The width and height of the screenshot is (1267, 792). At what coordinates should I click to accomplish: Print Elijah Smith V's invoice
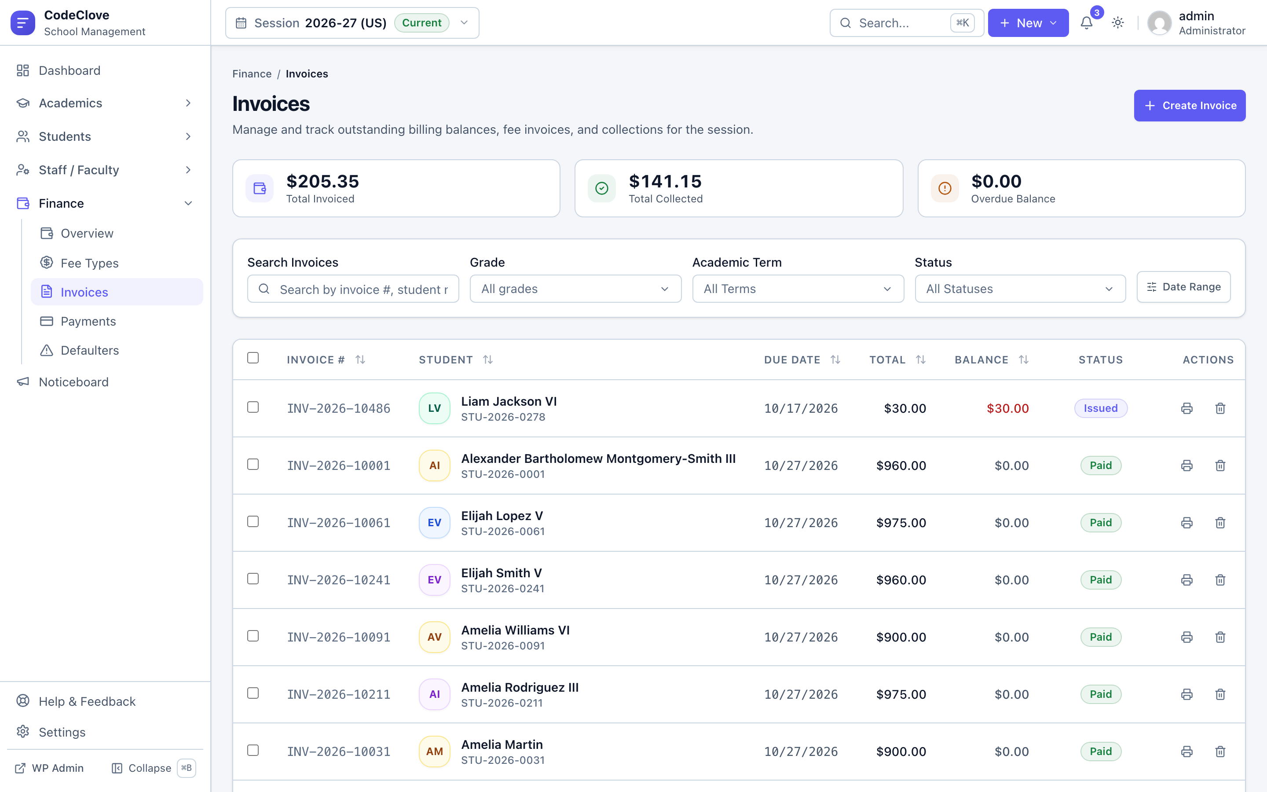1187,579
